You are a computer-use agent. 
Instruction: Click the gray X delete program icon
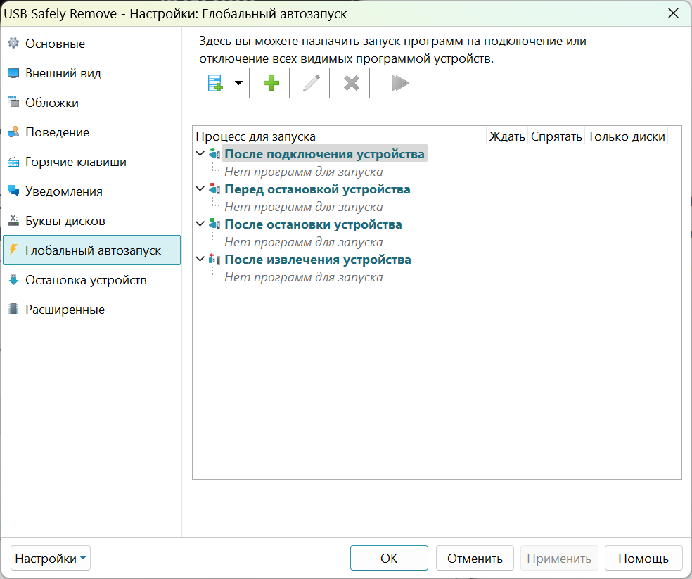coord(352,83)
